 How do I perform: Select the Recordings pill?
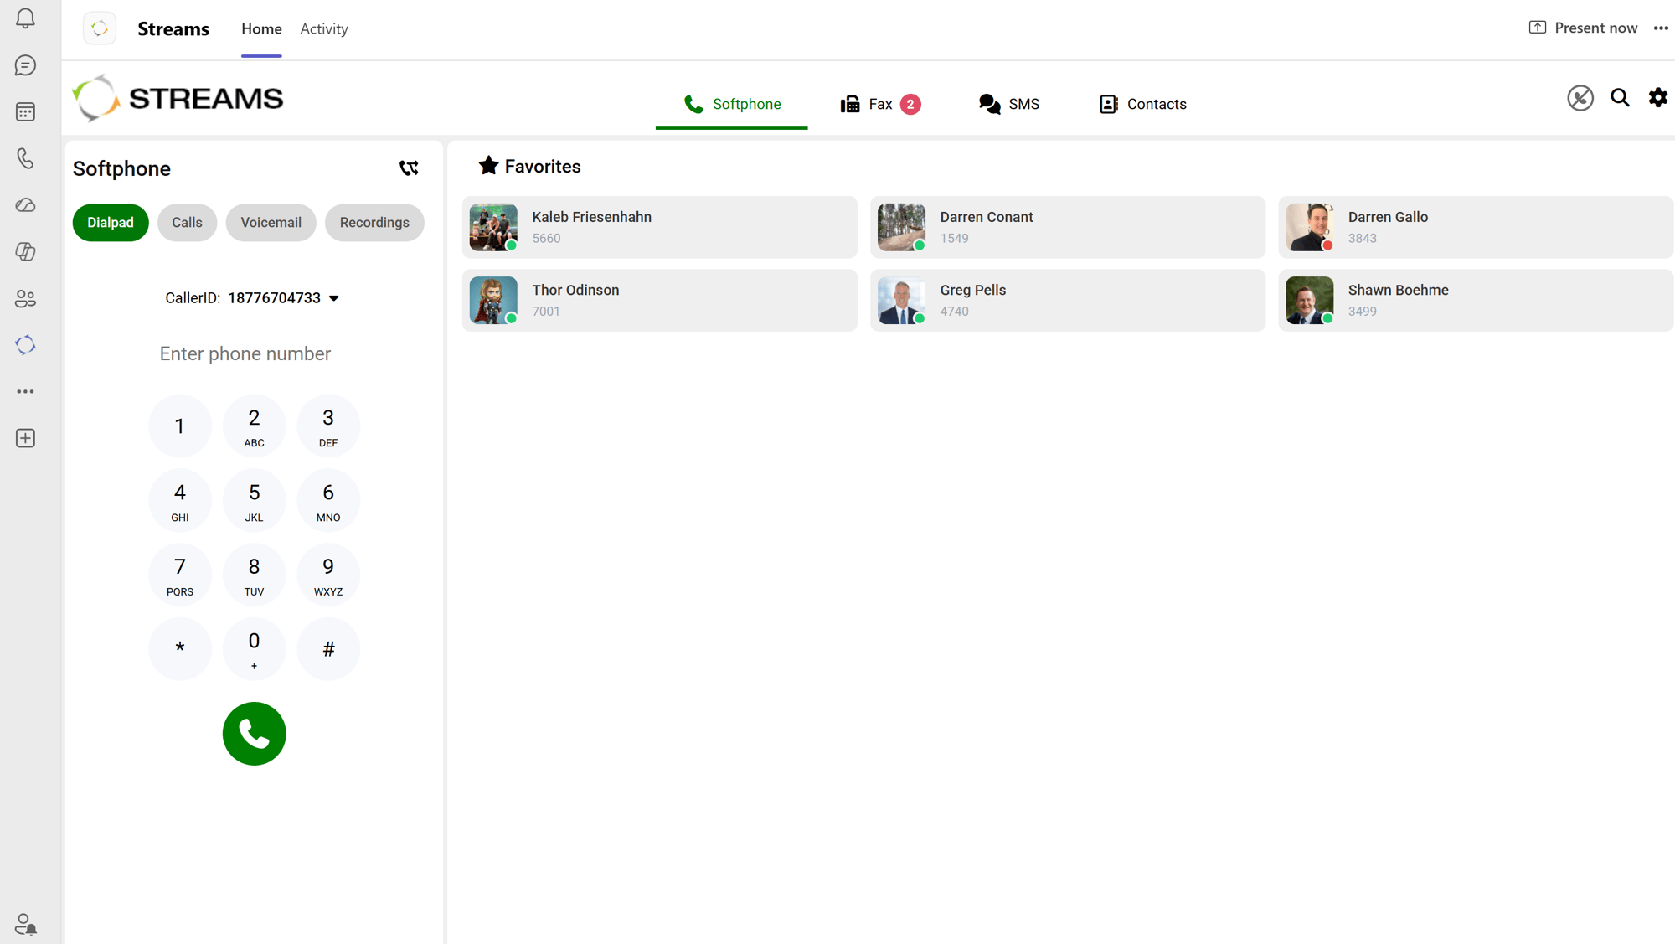(374, 223)
